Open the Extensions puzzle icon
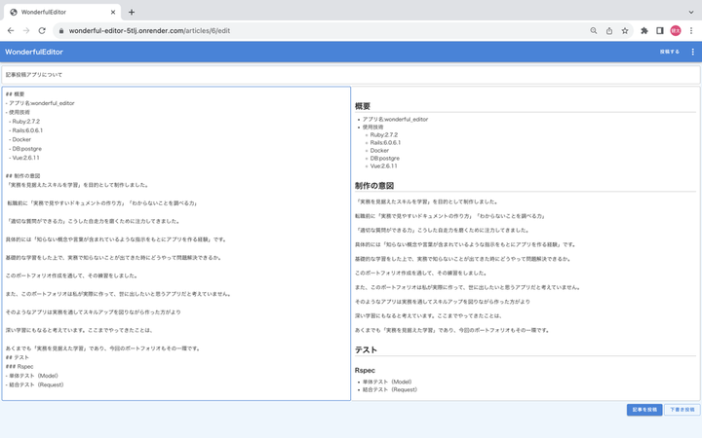The width and height of the screenshot is (702, 438). click(x=644, y=31)
